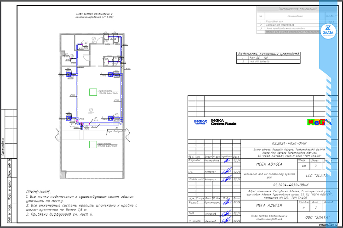Click the plan title above the floor plan
This screenshot has width=343, height=228.
[x=94, y=16]
